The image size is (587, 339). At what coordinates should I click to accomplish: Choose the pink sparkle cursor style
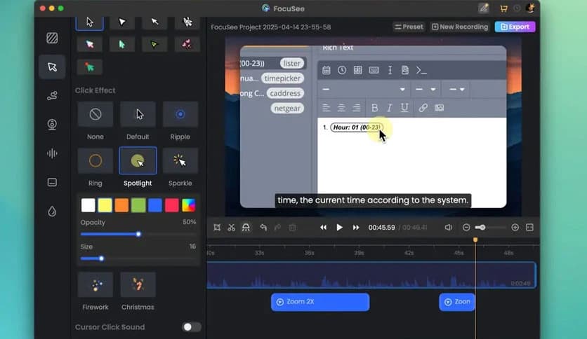pos(187,44)
